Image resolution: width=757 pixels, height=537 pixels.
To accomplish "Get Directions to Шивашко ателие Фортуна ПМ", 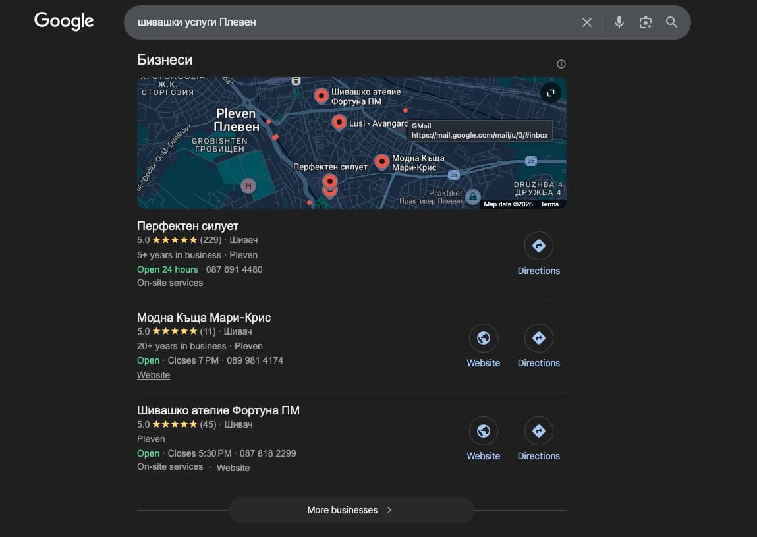I will click(538, 431).
